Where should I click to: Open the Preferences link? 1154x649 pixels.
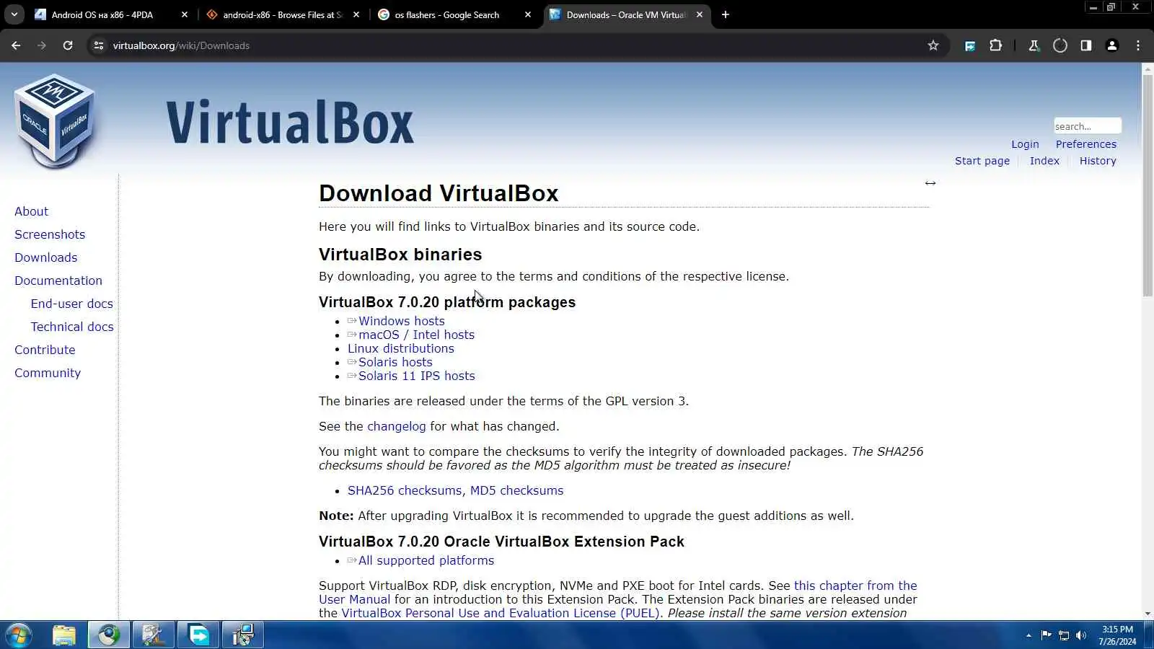pyautogui.click(x=1085, y=144)
